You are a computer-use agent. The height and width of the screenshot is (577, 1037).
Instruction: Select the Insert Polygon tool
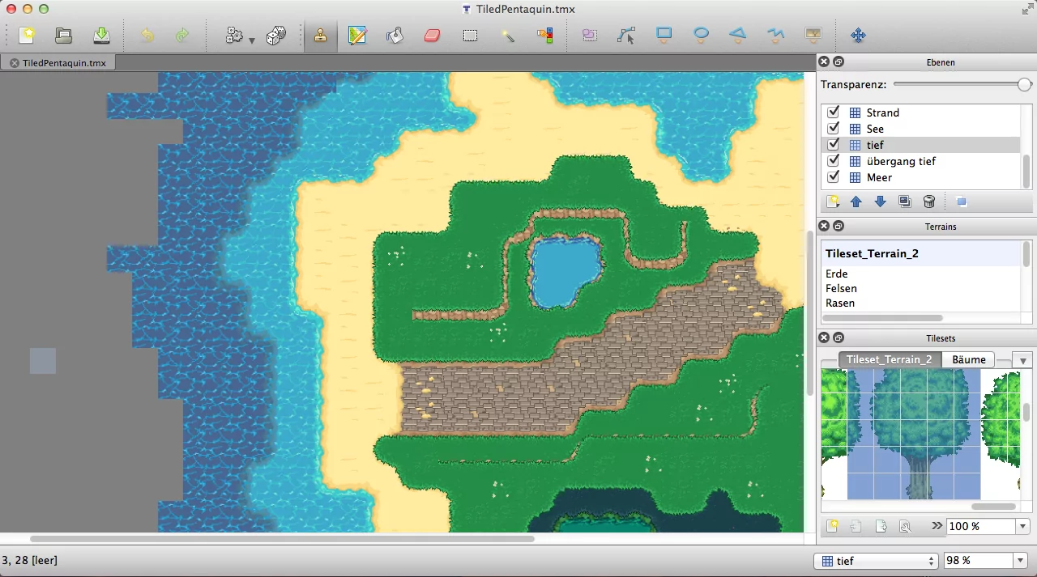(x=738, y=35)
